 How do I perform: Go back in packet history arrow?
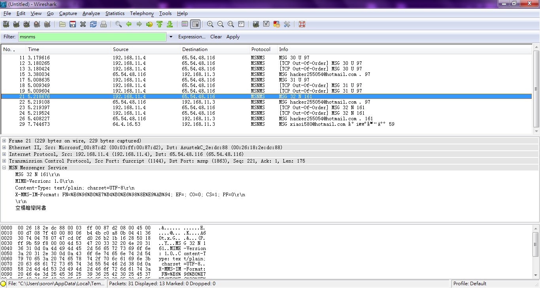click(x=129, y=24)
